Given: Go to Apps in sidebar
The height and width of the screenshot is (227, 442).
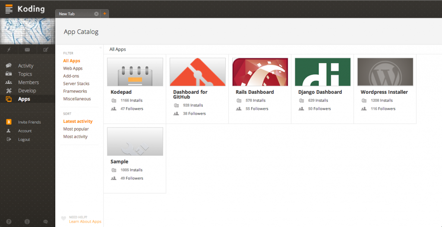Looking at the screenshot, I should pos(24,99).
